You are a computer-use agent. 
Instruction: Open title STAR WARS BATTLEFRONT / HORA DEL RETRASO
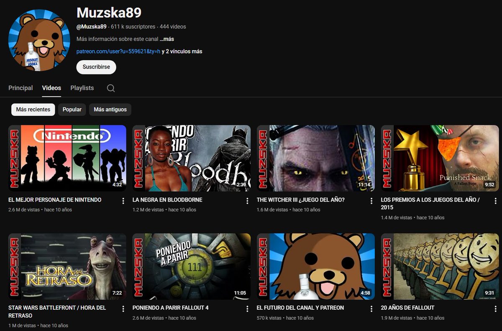click(x=57, y=311)
